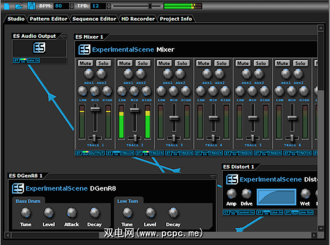
Task: Click the new project file icon
Action: coord(7,6)
